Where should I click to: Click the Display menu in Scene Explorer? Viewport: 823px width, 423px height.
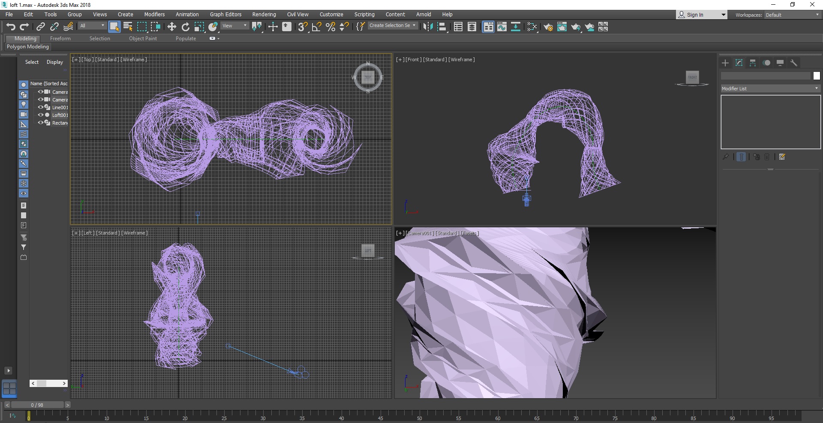(55, 62)
